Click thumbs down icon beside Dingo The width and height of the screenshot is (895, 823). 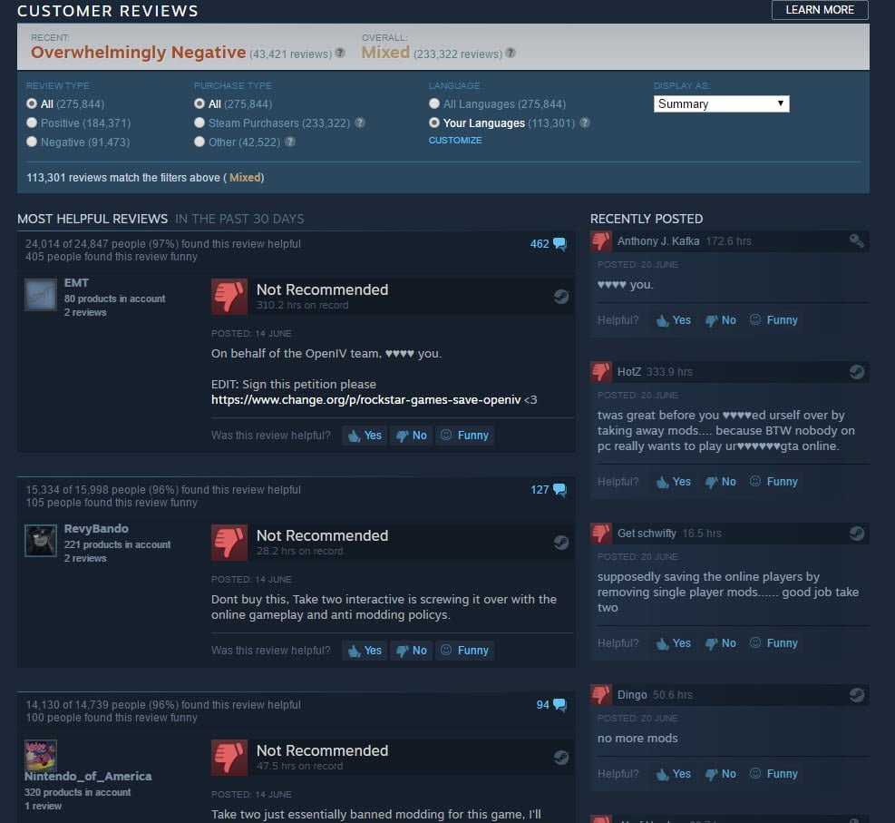point(601,695)
